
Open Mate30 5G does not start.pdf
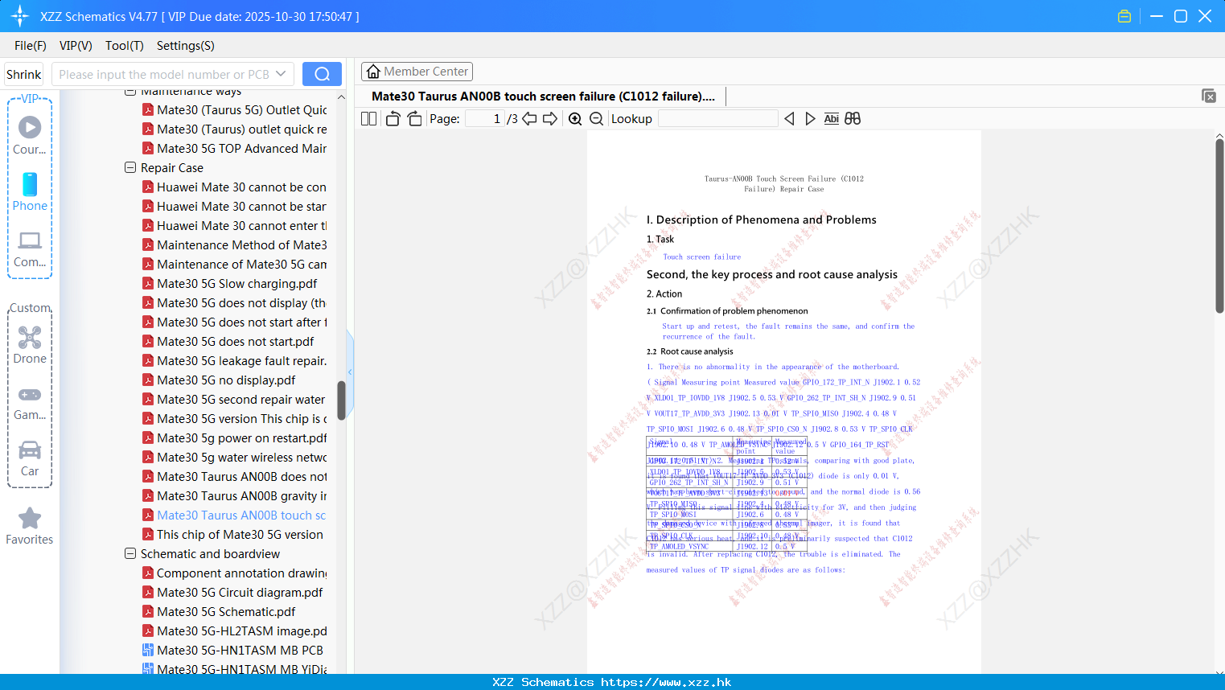[x=228, y=341]
